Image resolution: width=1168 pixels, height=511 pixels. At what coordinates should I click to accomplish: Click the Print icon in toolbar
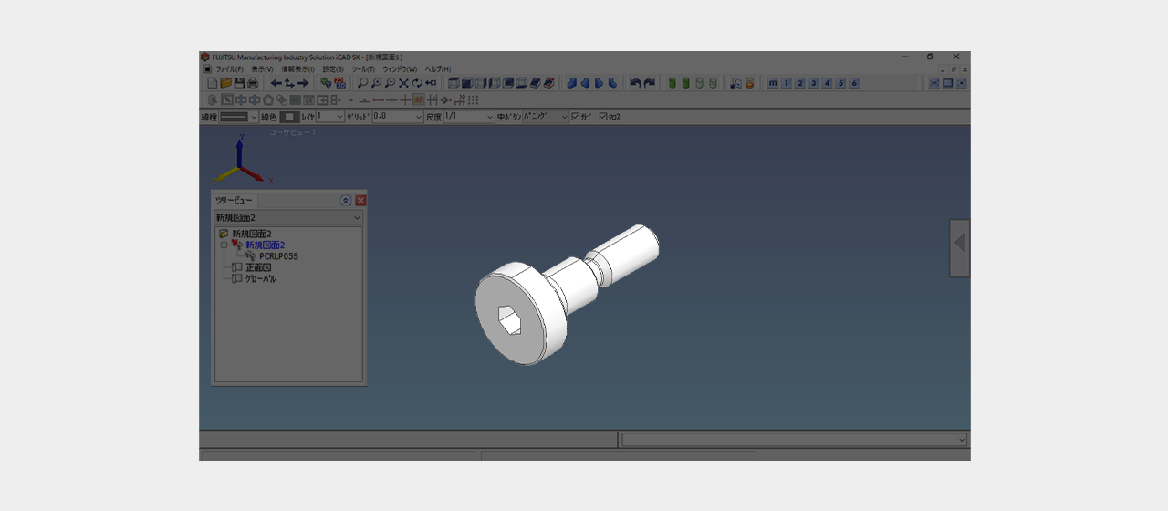coord(253,83)
